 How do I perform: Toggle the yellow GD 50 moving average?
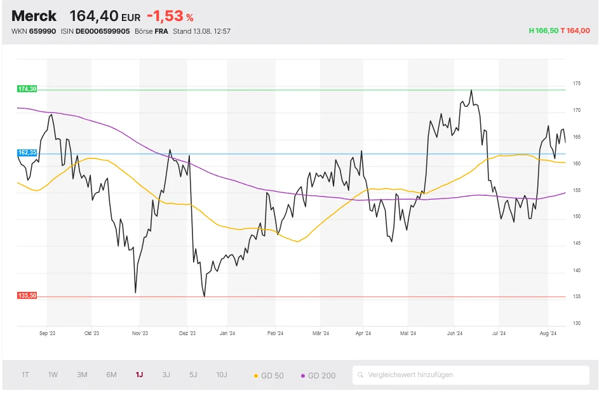[x=270, y=375]
